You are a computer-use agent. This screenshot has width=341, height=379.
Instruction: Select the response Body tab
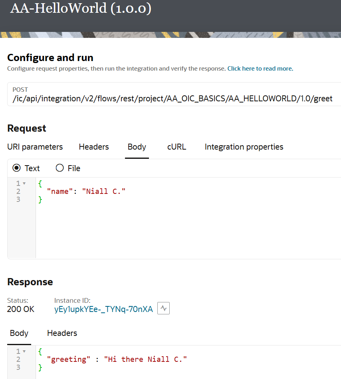[x=19, y=333]
